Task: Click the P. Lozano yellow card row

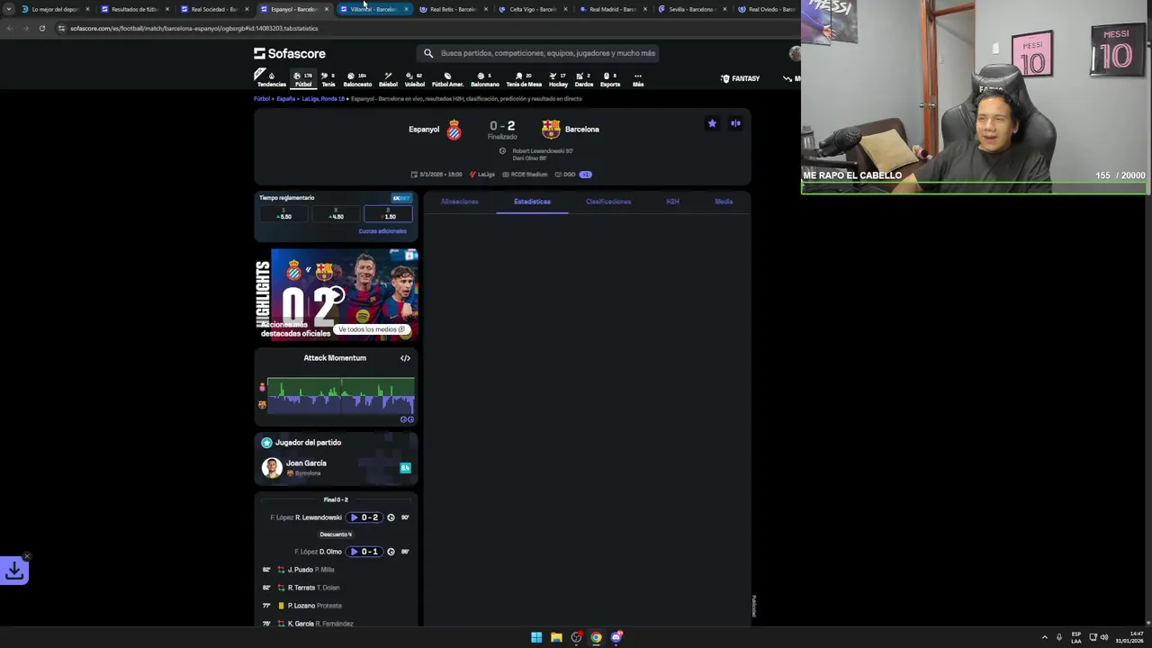Action: pyautogui.click(x=337, y=606)
